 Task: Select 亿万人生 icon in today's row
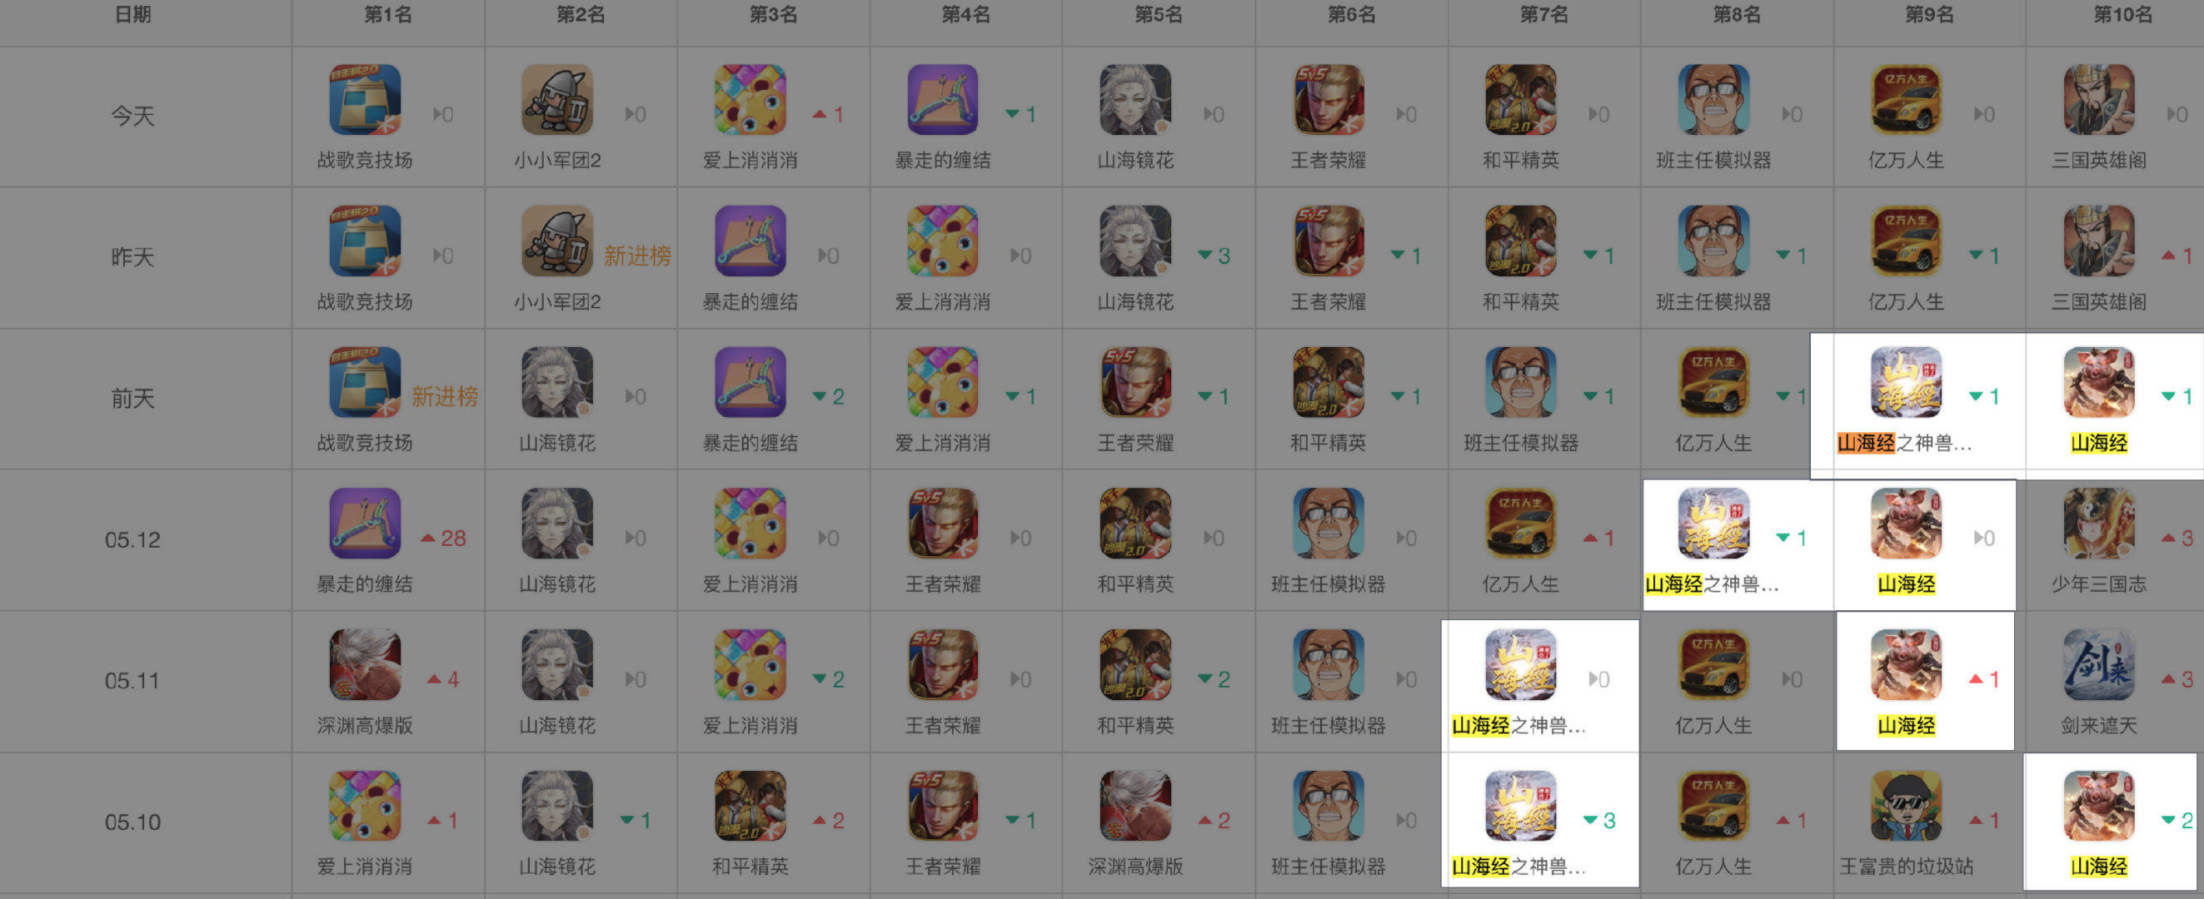(x=1907, y=99)
